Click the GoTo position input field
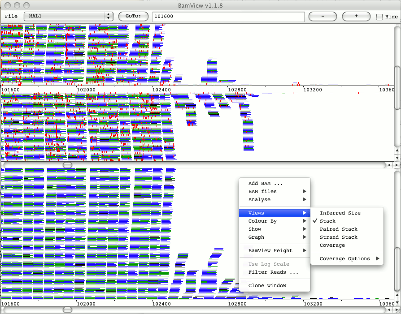The height and width of the screenshot is (314, 401). click(x=228, y=17)
